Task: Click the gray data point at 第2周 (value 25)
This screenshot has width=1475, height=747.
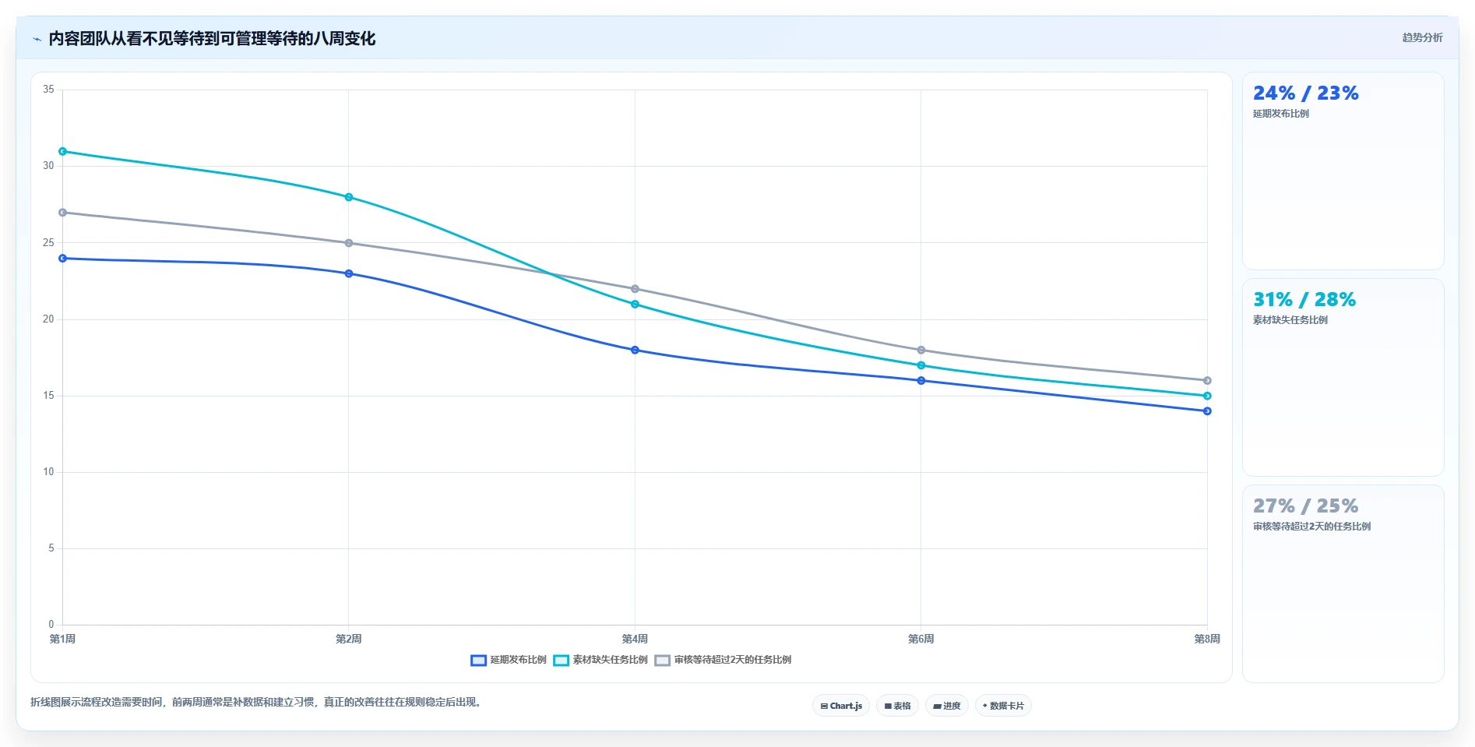Action: [x=349, y=243]
